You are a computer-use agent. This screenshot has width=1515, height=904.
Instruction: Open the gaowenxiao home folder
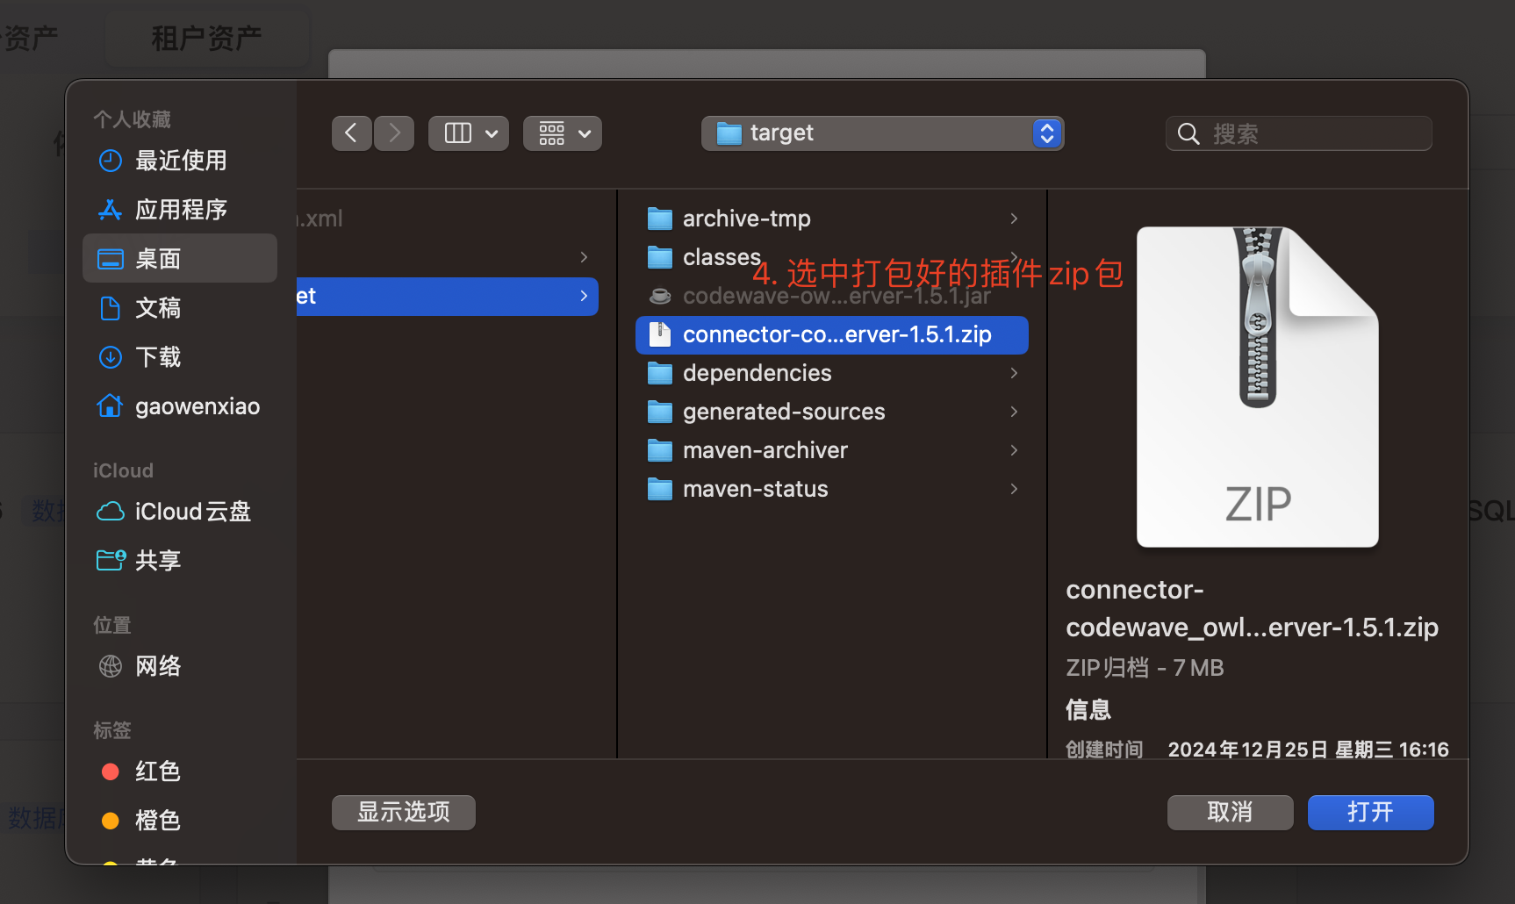pos(180,406)
